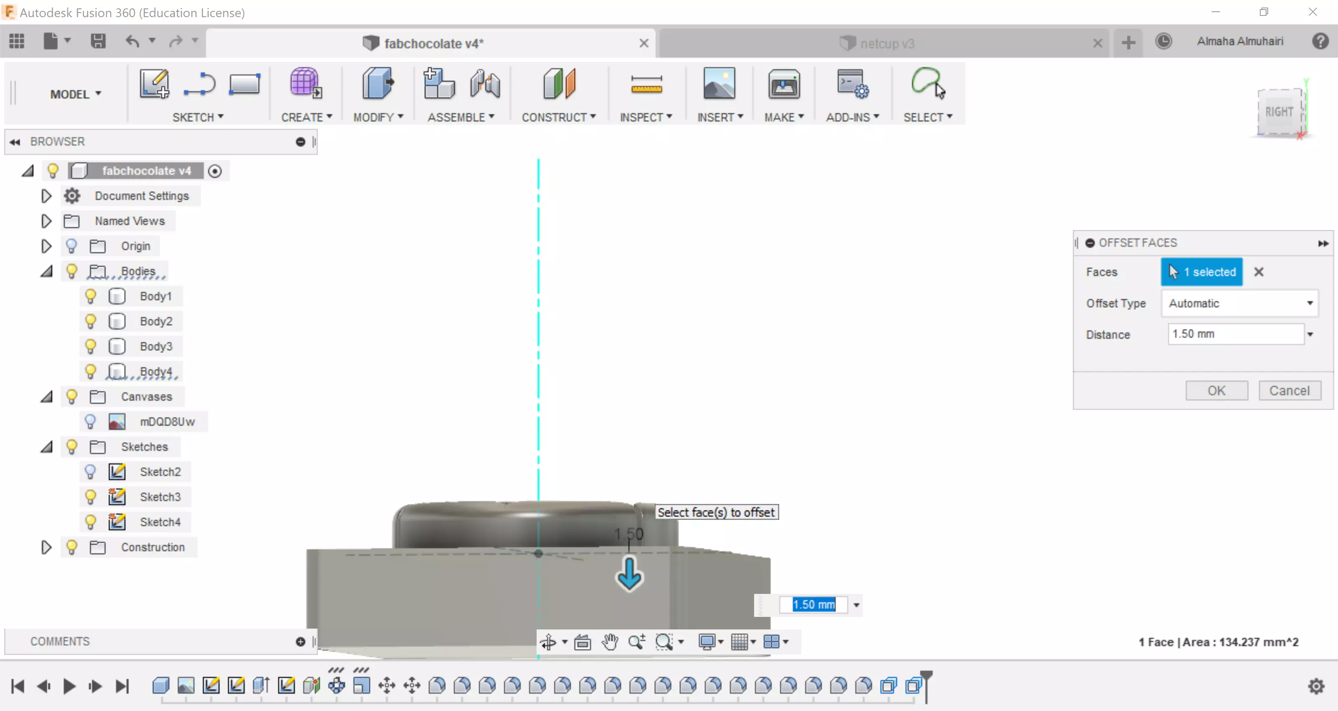Confirm Offset Faces with OK
Image resolution: width=1338 pixels, height=711 pixels.
[1216, 391]
